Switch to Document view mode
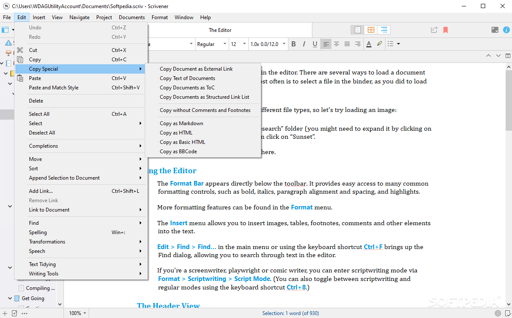 pos(358,30)
